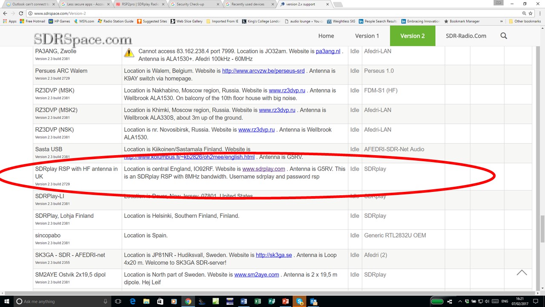This screenshot has height=307, width=545.
Task: Open Excel from the taskbar
Action: (x=258, y=301)
